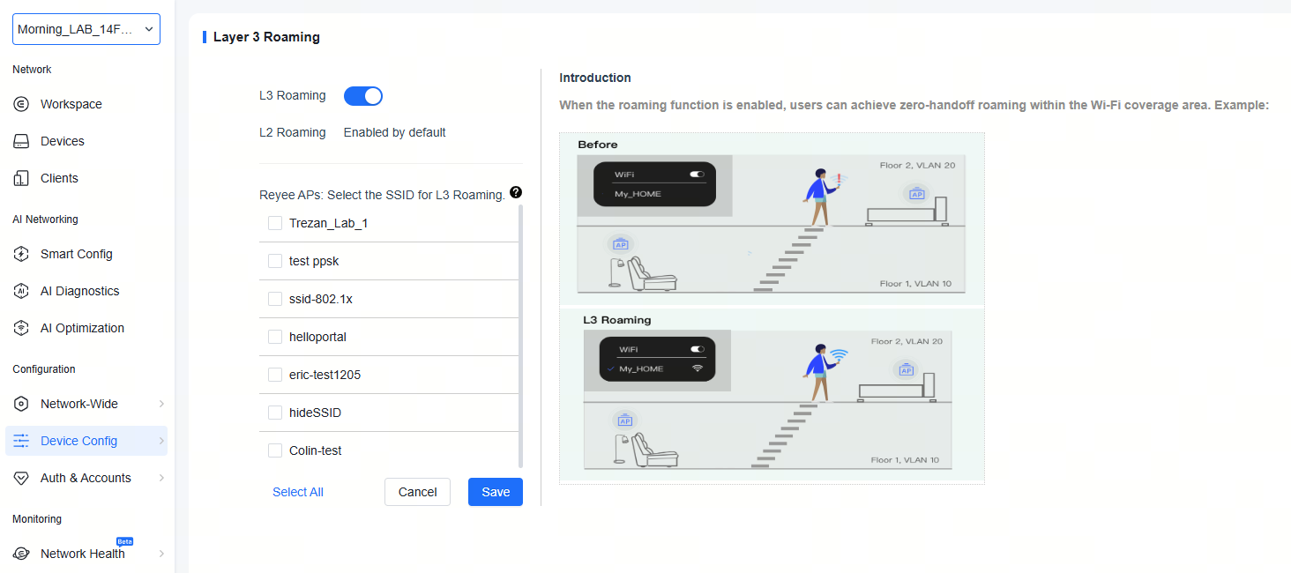The width and height of the screenshot is (1291, 573).
Task: Open the Morning_LAB network dropdown
Action: (x=86, y=29)
